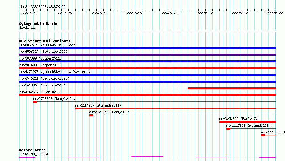Open variant nsv6596327 (Sedlazeck2020) label
The height and width of the screenshot is (161, 285).
pyautogui.click(x=44, y=52)
